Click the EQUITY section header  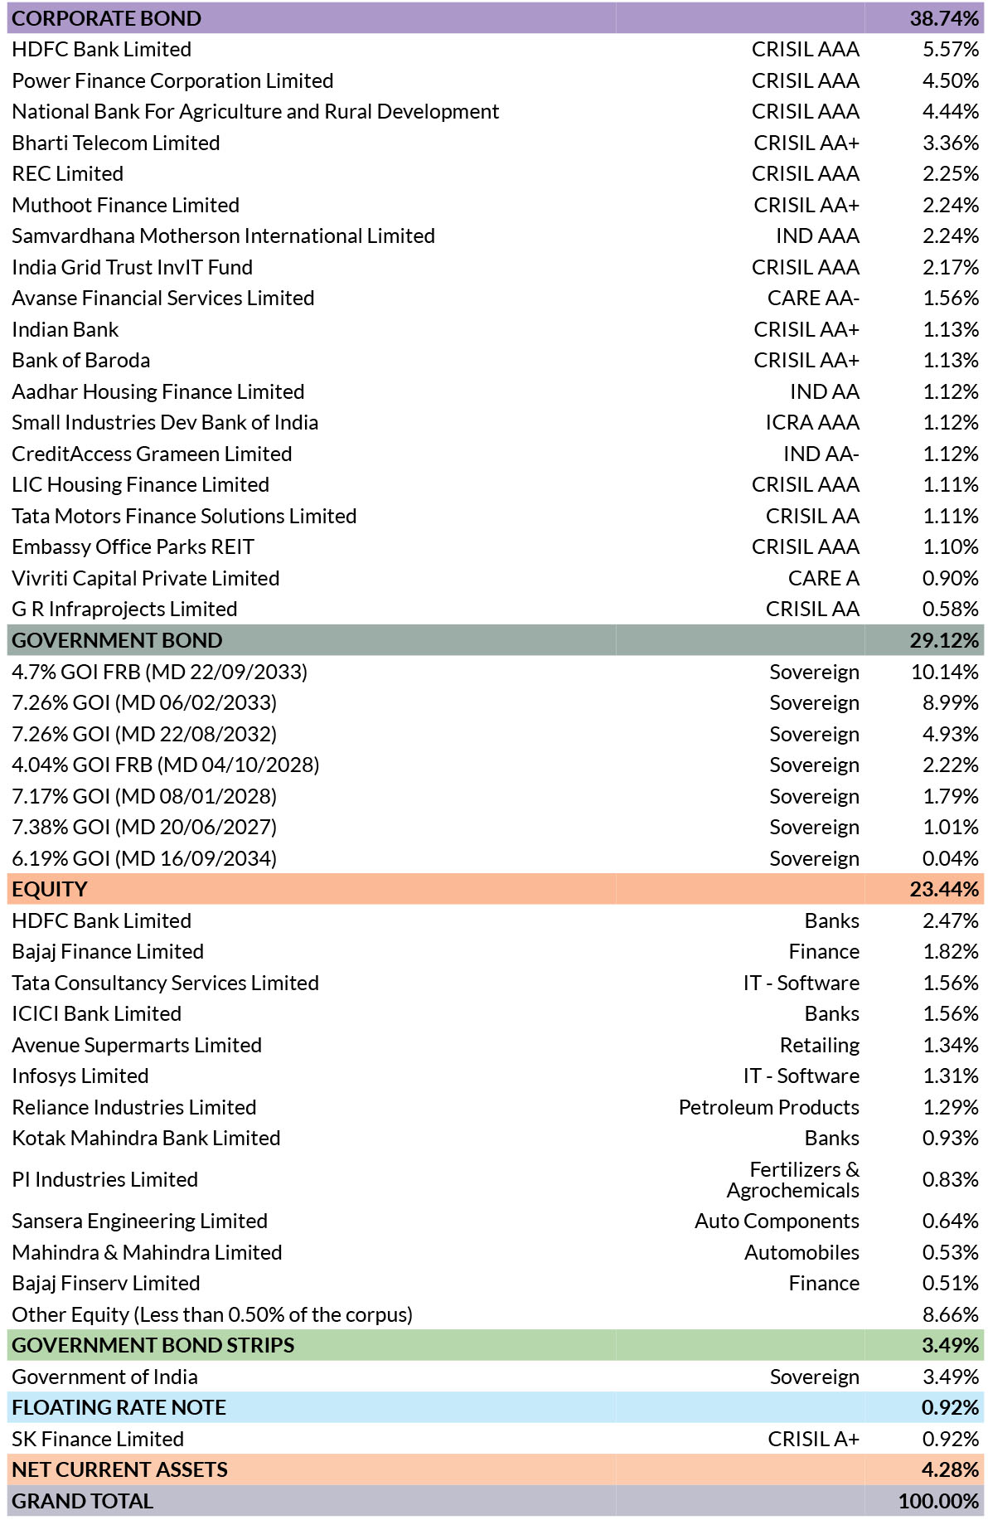(x=50, y=889)
